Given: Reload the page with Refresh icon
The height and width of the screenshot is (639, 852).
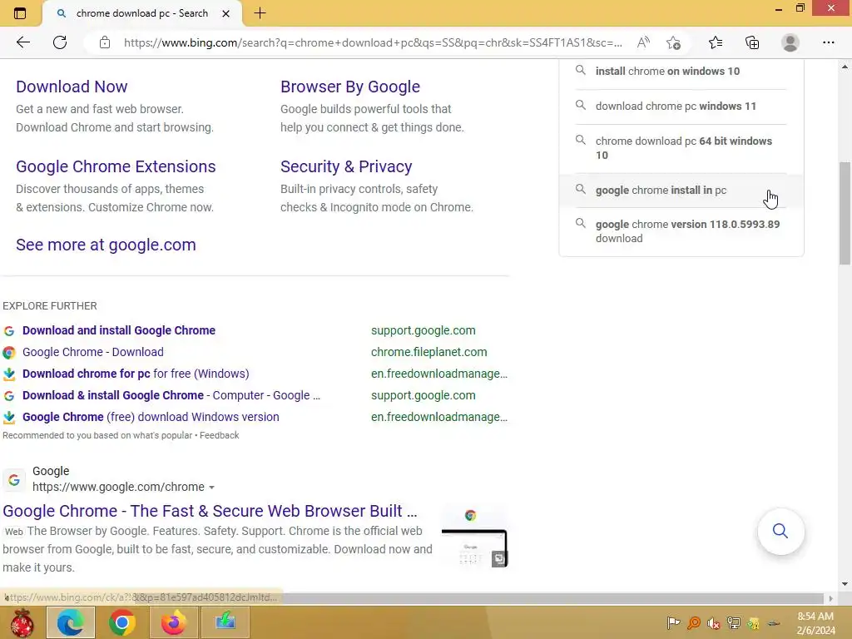Looking at the screenshot, I should pos(60,42).
